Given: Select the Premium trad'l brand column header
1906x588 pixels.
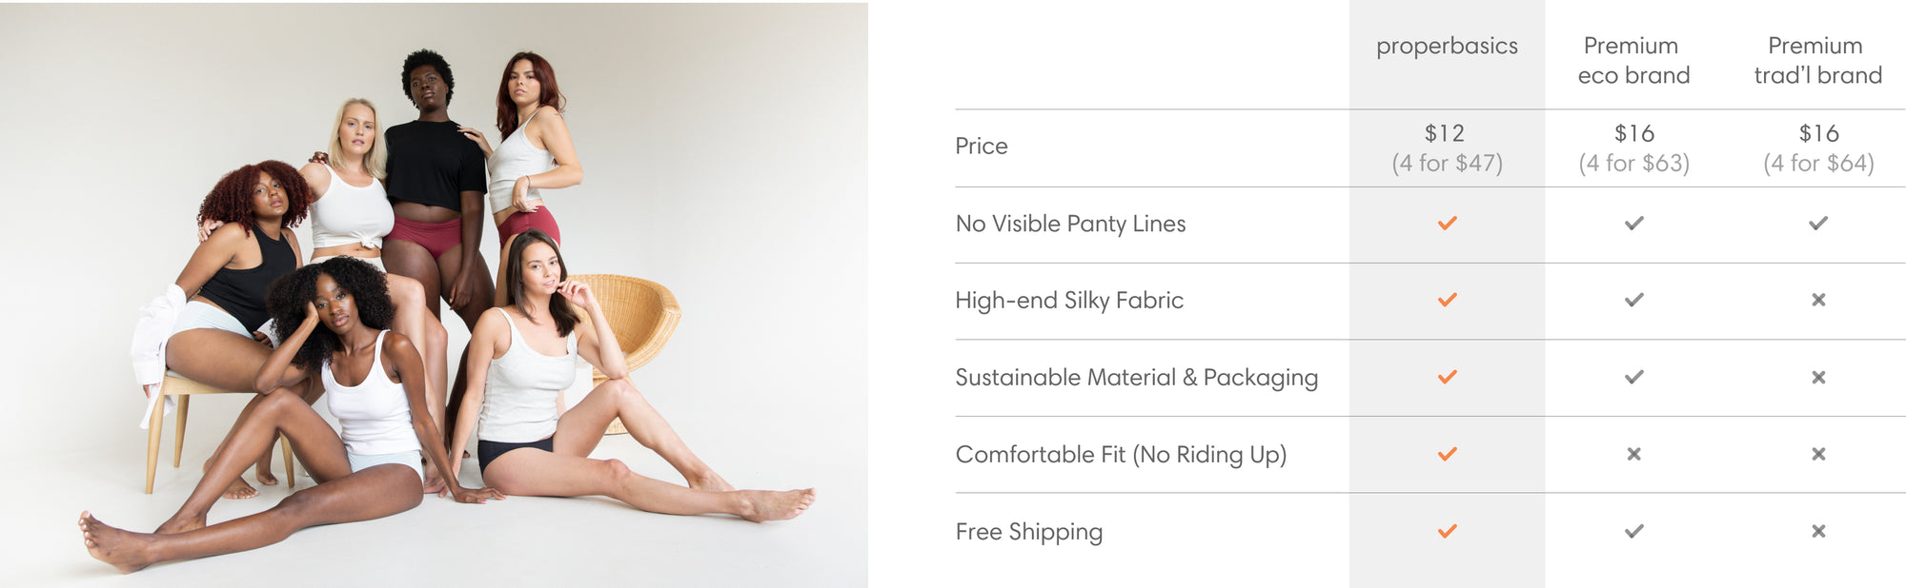Looking at the screenshot, I should 1817,60.
